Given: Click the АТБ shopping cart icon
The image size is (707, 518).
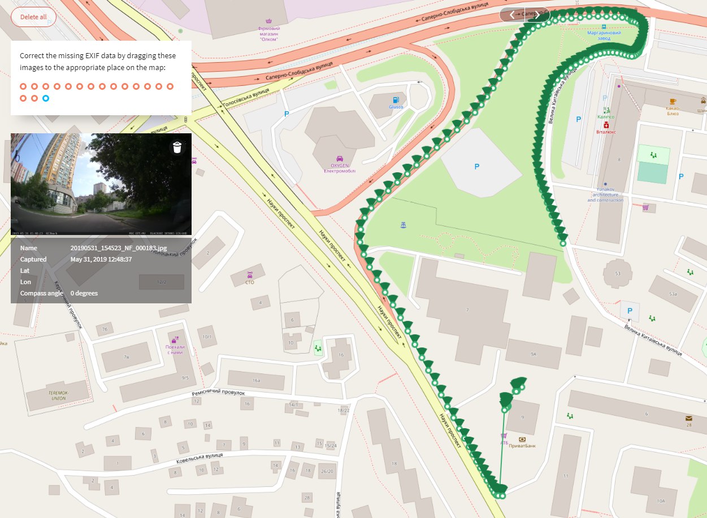Looking at the screenshot, I should tap(504, 436).
